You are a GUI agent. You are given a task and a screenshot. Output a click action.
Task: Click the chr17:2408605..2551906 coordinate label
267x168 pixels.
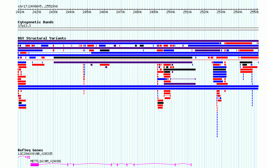point(38,7)
